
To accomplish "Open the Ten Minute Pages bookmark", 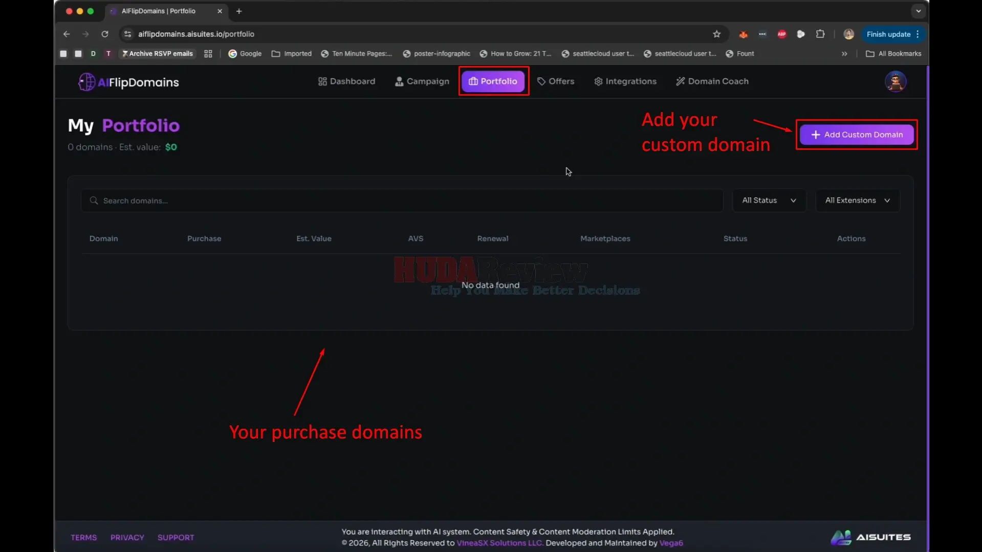I will 356,54.
